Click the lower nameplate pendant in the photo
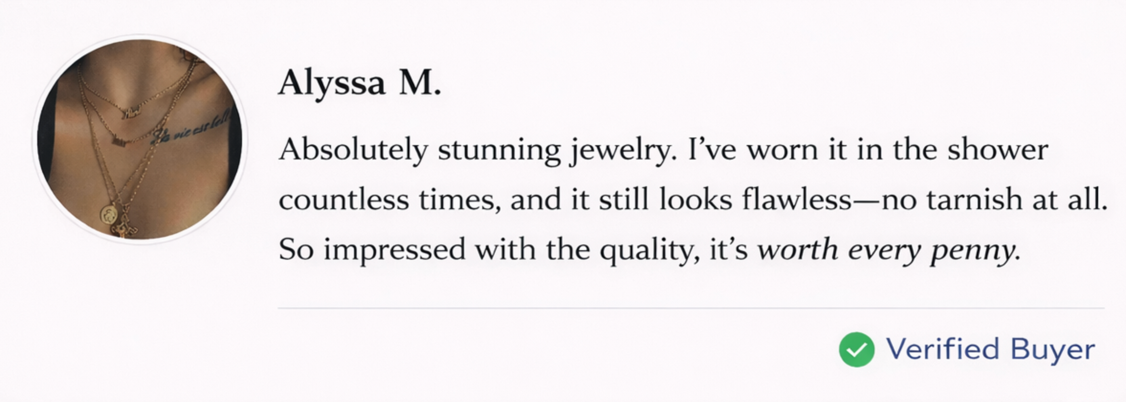This screenshot has width=1126, height=402. (x=119, y=142)
